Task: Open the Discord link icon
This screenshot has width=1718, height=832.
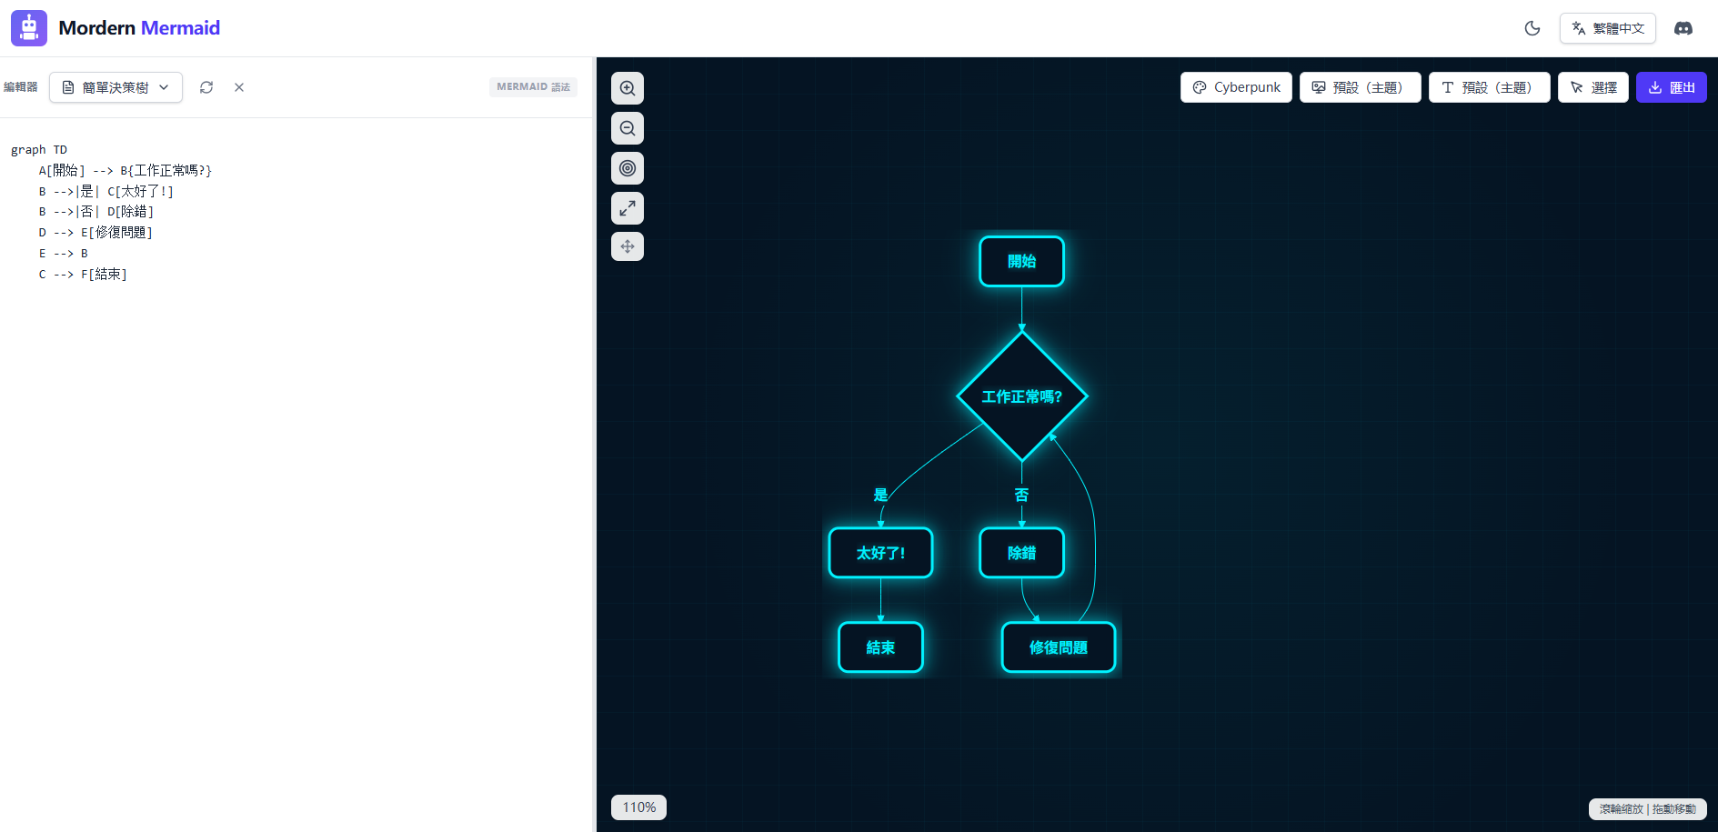Action: pos(1683,28)
